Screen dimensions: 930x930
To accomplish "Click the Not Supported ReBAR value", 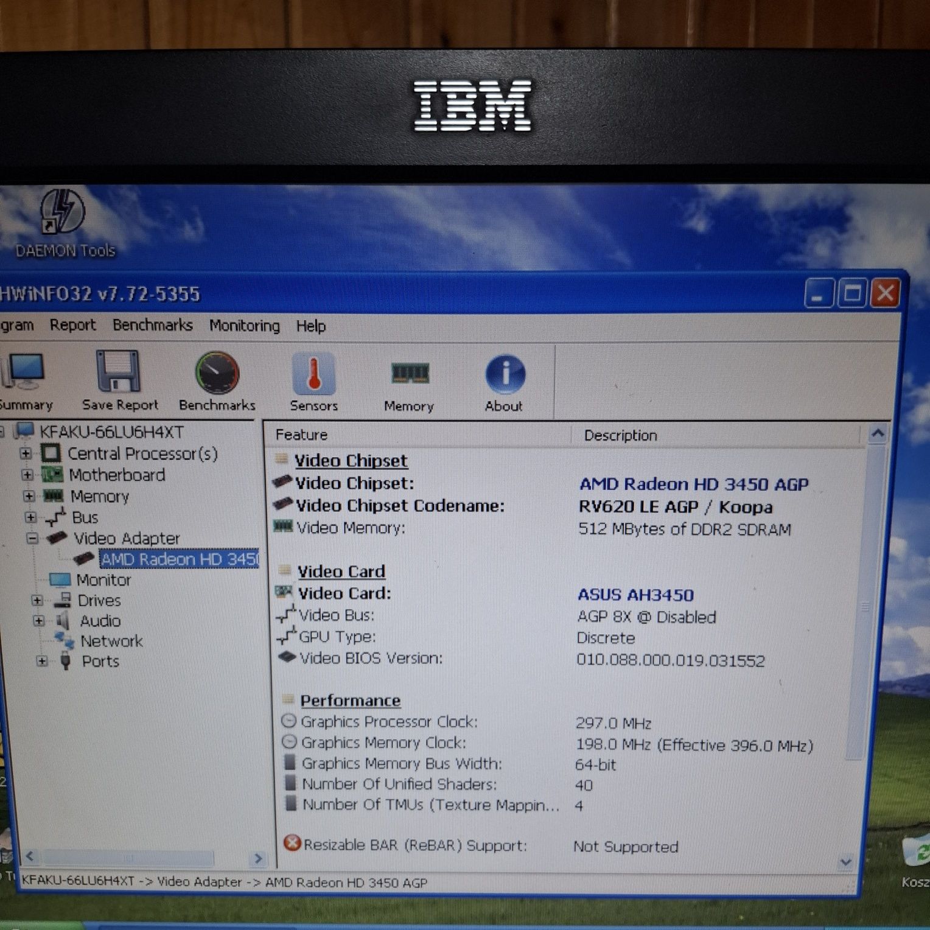I will pos(626,847).
